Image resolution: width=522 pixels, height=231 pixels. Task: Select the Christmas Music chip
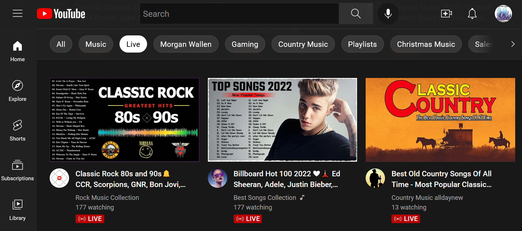point(426,44)
